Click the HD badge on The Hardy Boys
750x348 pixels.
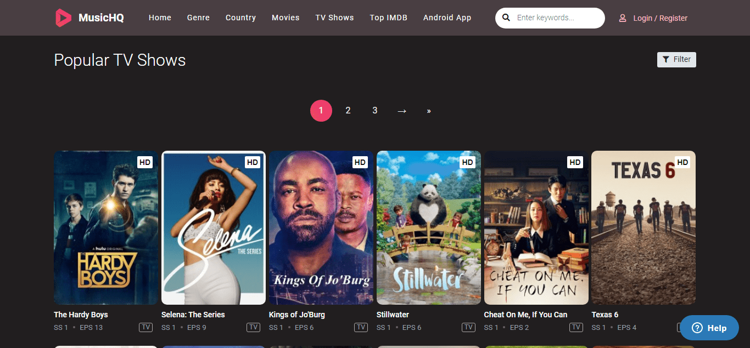pos(144,162)
